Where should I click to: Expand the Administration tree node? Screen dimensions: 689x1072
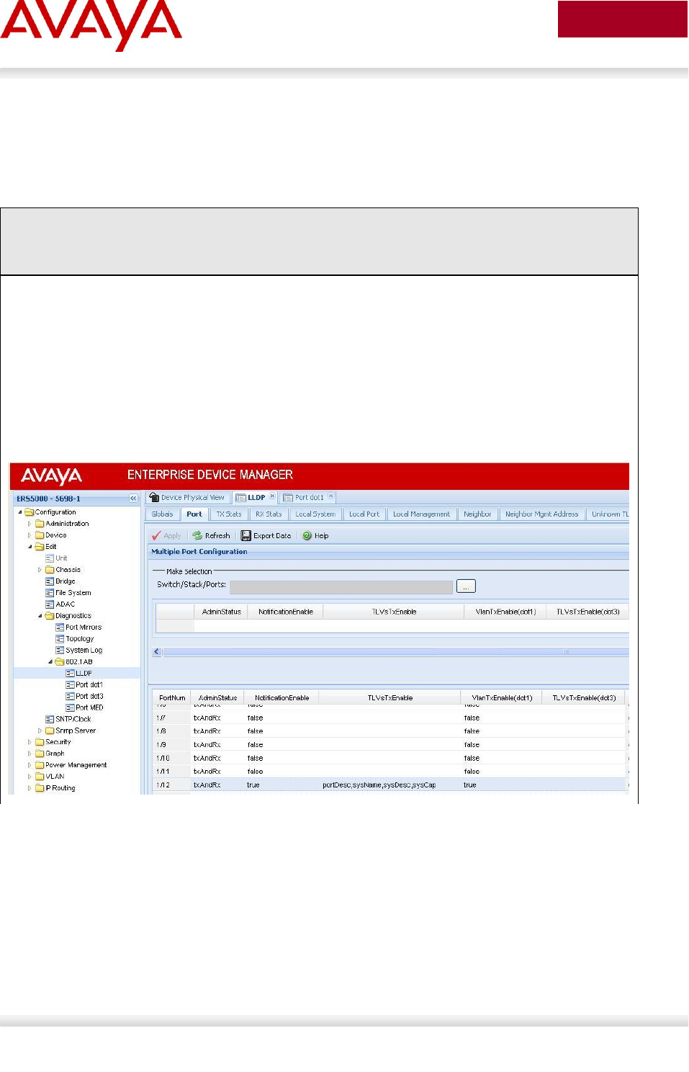coord(30,524)
